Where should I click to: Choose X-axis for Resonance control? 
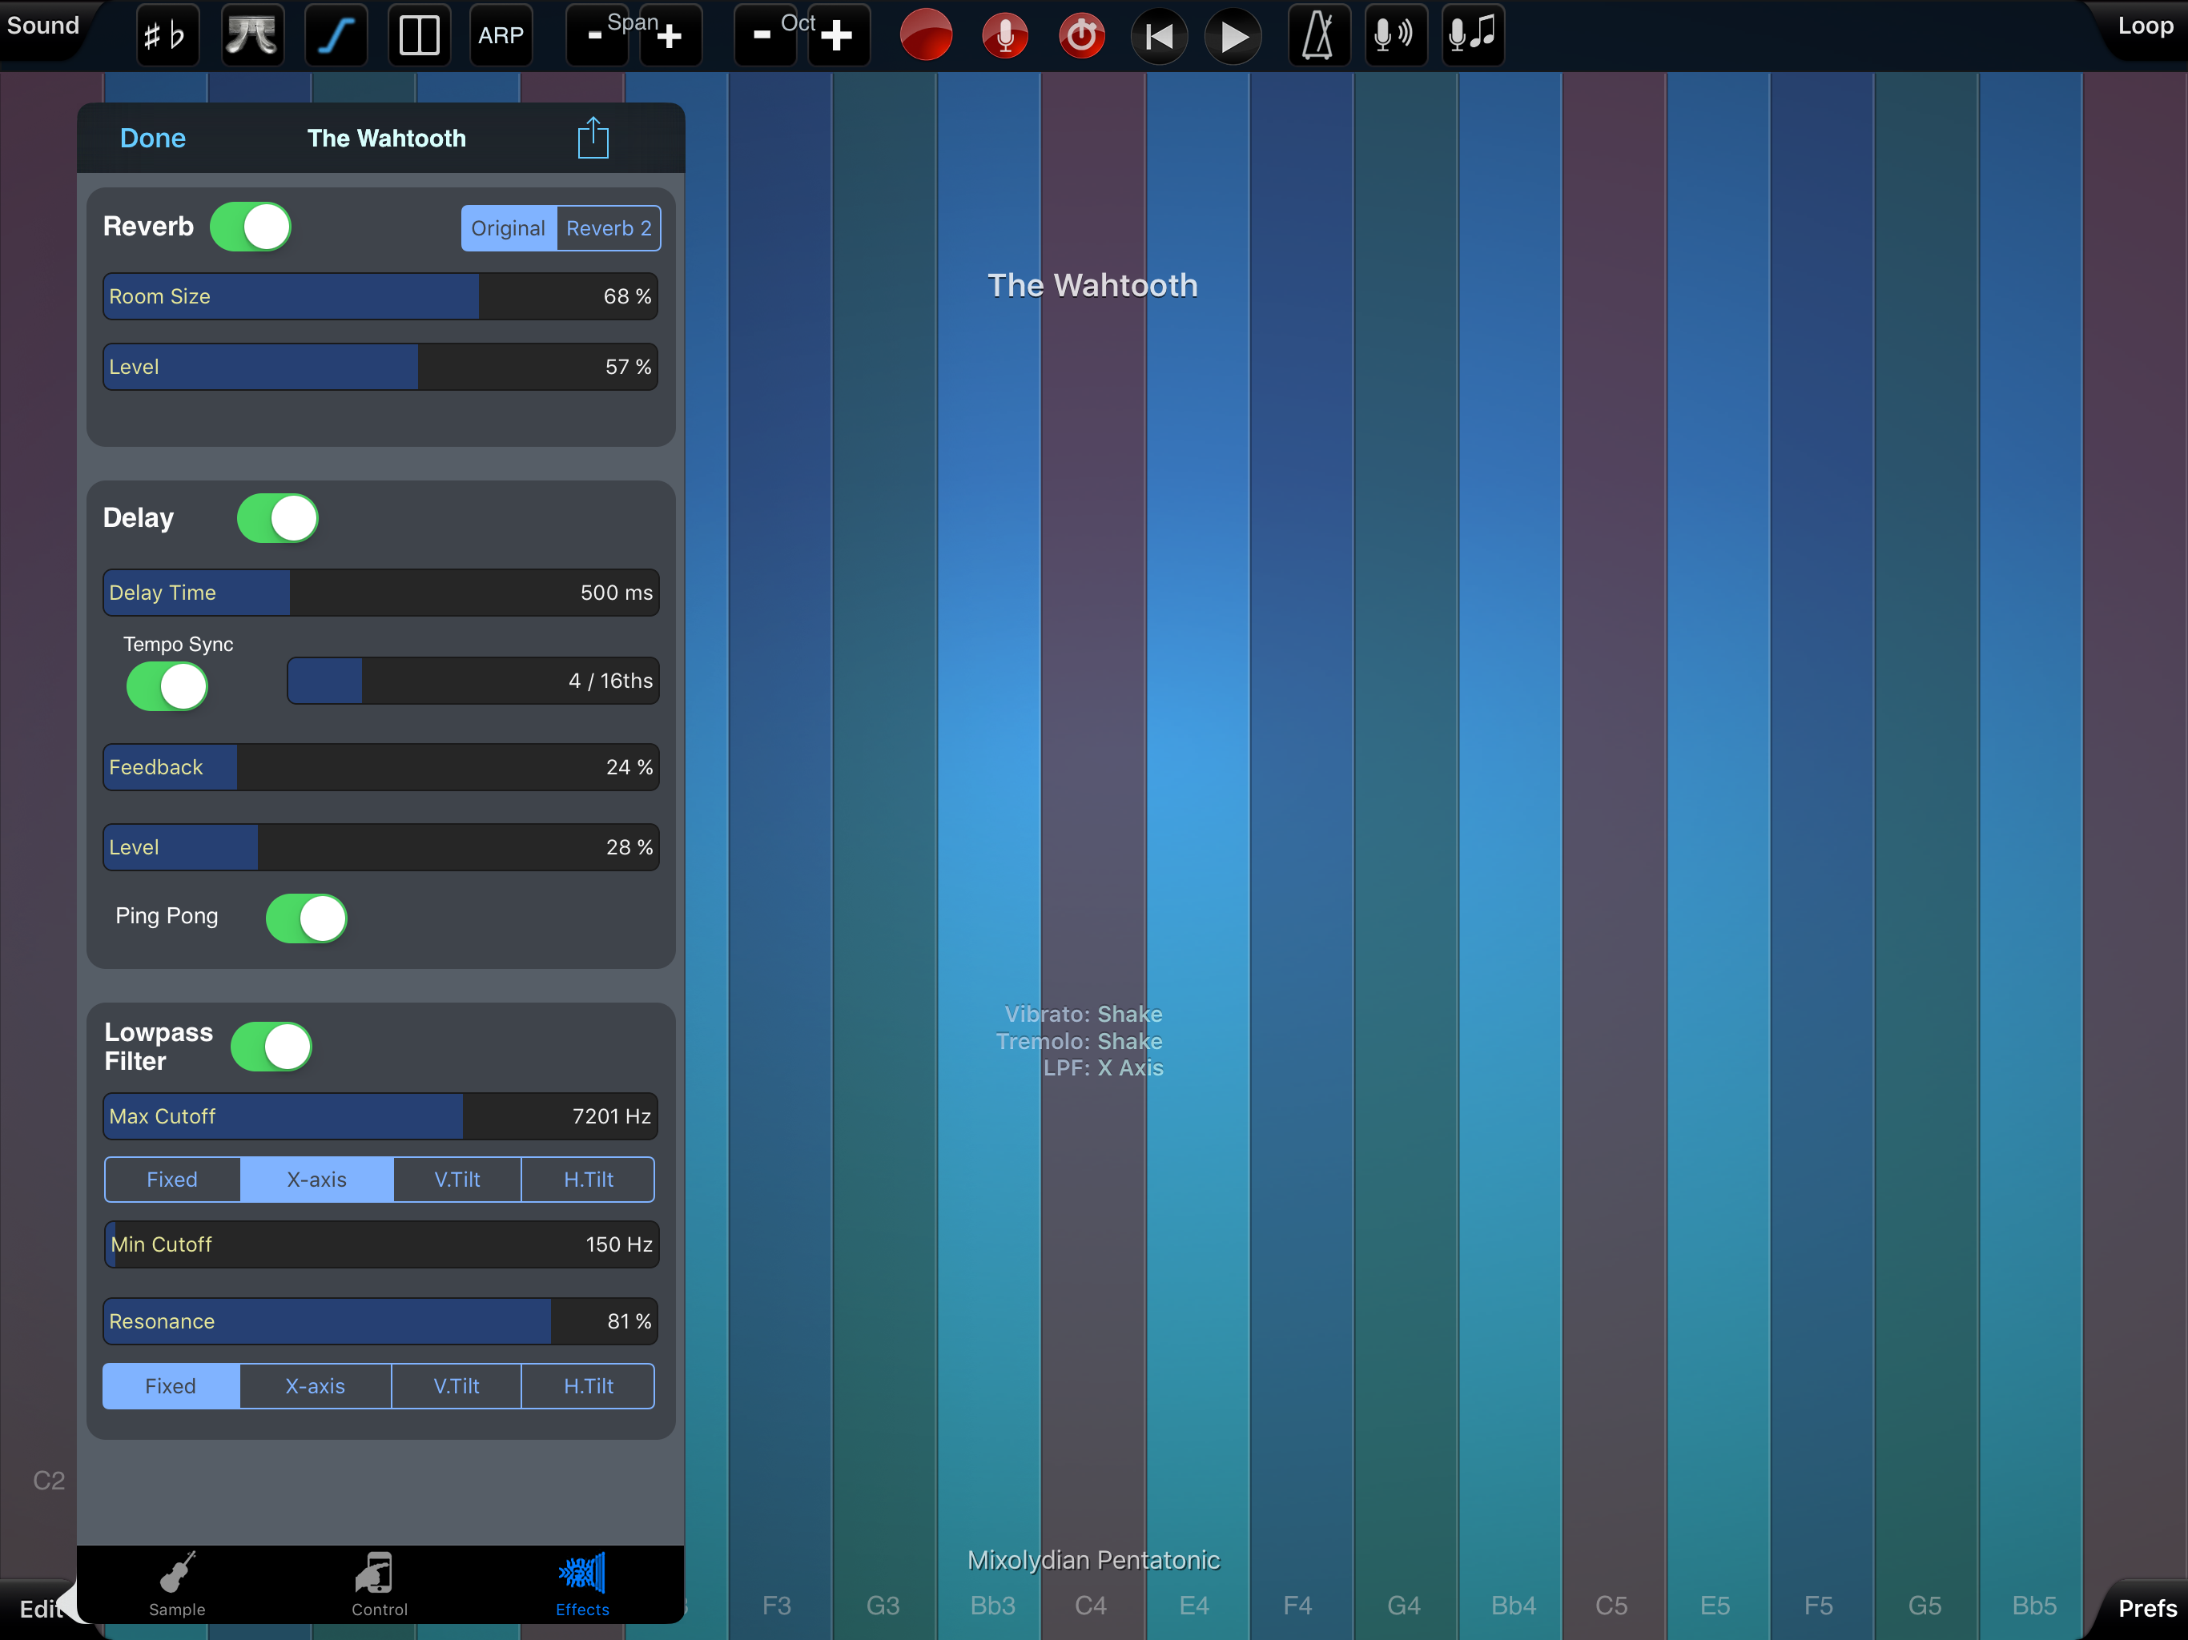[315, 1386]
